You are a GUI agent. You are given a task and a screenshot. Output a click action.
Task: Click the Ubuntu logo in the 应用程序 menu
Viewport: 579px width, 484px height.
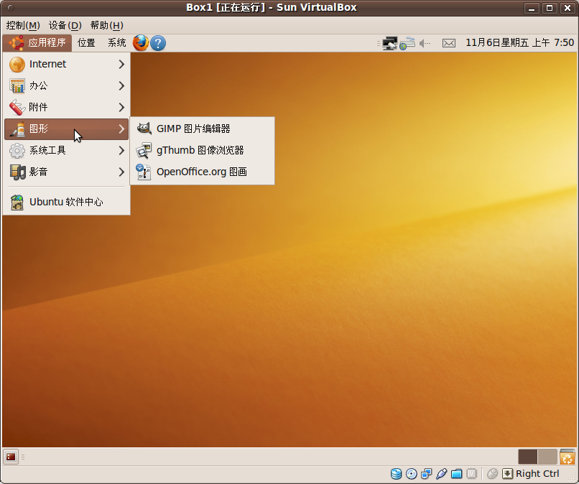[x=17, y=43]
